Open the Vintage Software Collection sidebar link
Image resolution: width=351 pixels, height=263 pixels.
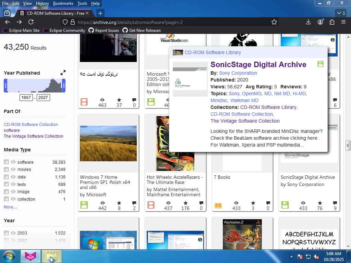[34, 136]
